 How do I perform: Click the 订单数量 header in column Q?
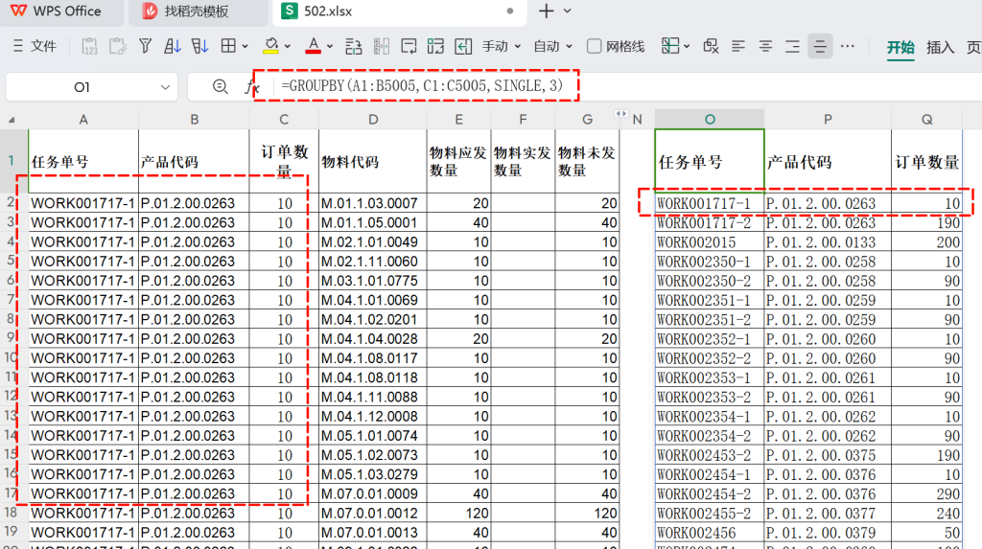[x=927, y=162]
